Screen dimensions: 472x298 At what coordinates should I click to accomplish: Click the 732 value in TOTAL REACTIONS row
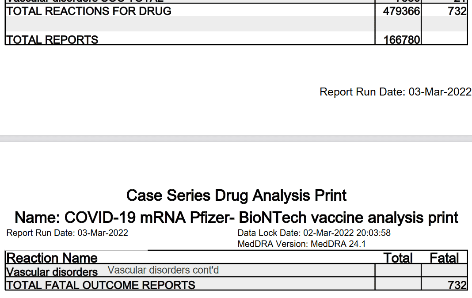point(457,11)
